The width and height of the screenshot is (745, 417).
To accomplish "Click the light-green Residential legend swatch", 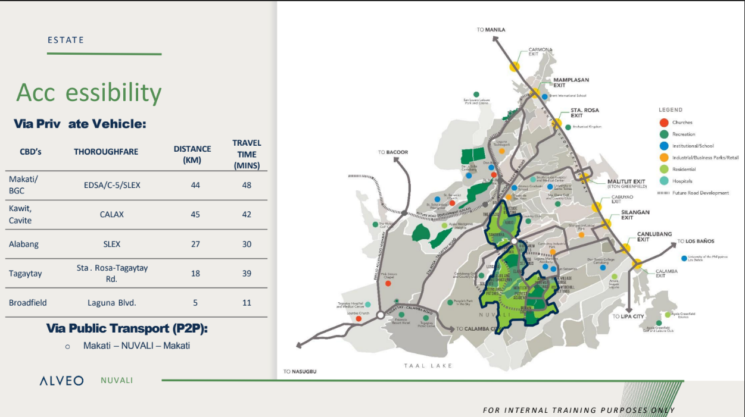I will click(x=664, y=170).
